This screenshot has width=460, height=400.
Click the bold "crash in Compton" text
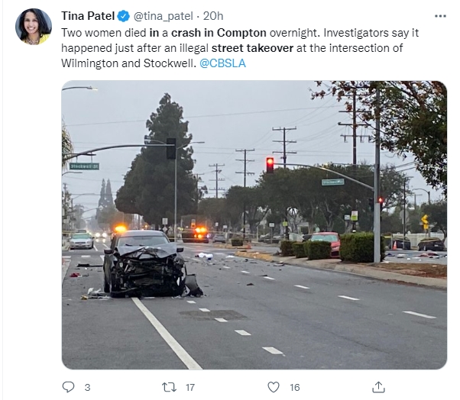tap(219, 33)
